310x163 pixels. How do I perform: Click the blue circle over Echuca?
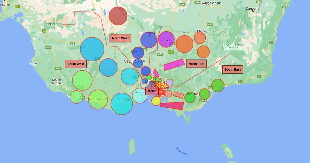point(149,40)
